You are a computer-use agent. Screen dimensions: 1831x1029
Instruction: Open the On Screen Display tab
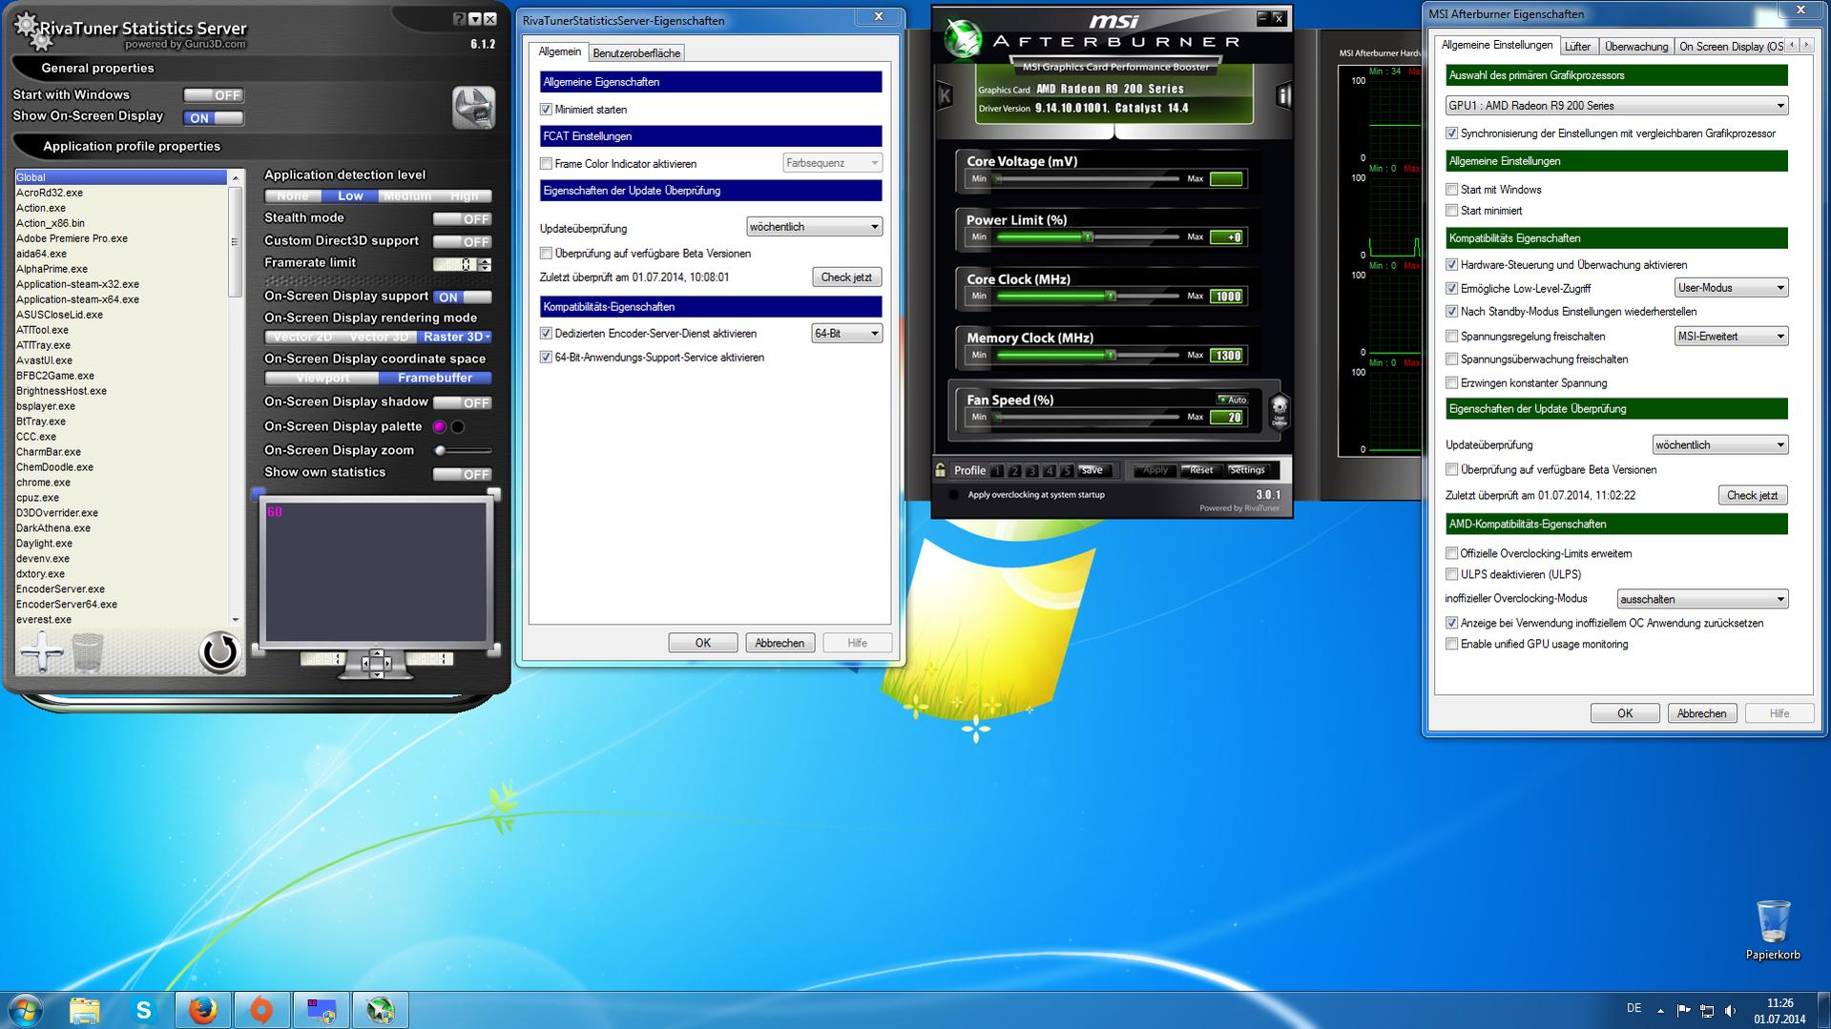tap(1730, 47)
